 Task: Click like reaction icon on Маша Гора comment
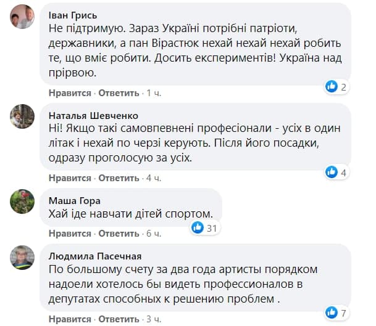tap(198, 227)
